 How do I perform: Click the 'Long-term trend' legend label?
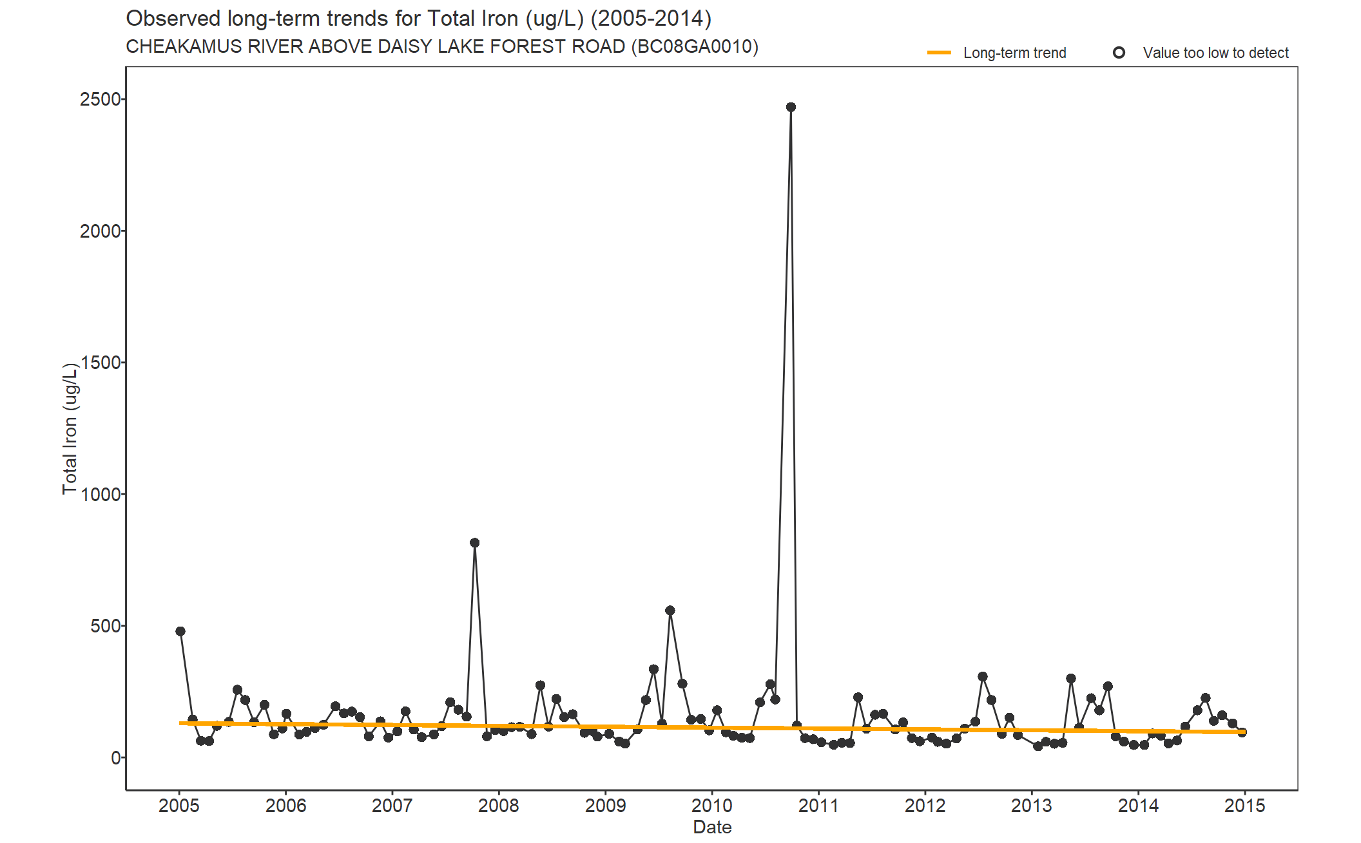pos(1014,53)
